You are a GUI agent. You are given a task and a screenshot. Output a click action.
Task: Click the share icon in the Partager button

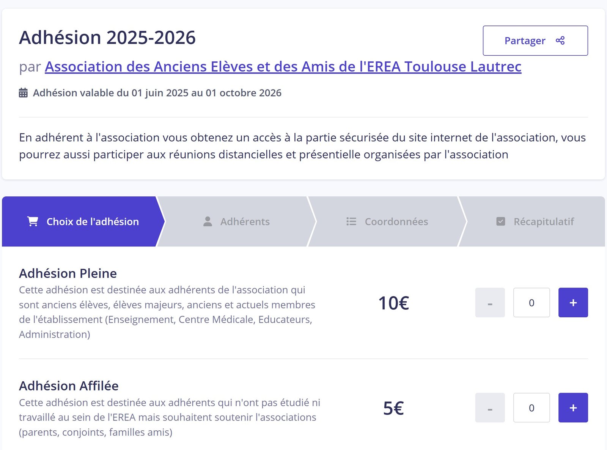click(560, 41)
